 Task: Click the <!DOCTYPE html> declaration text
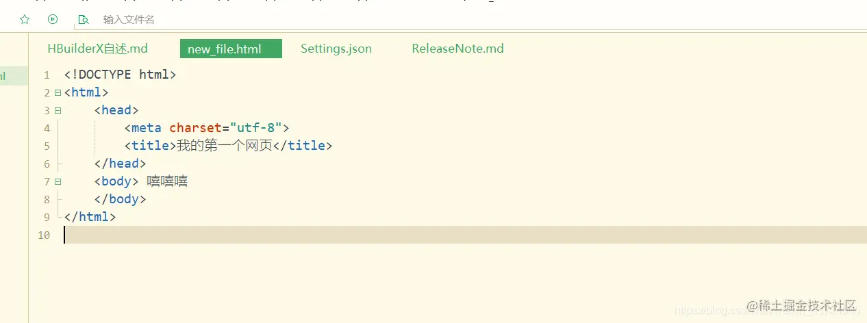120,75
